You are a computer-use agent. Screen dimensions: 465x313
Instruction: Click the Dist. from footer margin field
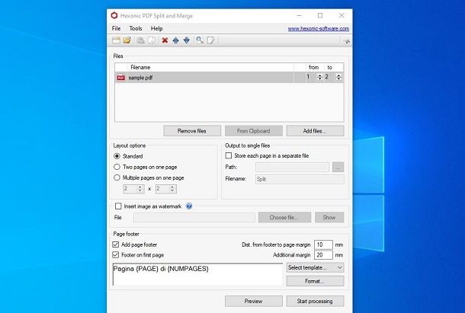coord(323,244)
